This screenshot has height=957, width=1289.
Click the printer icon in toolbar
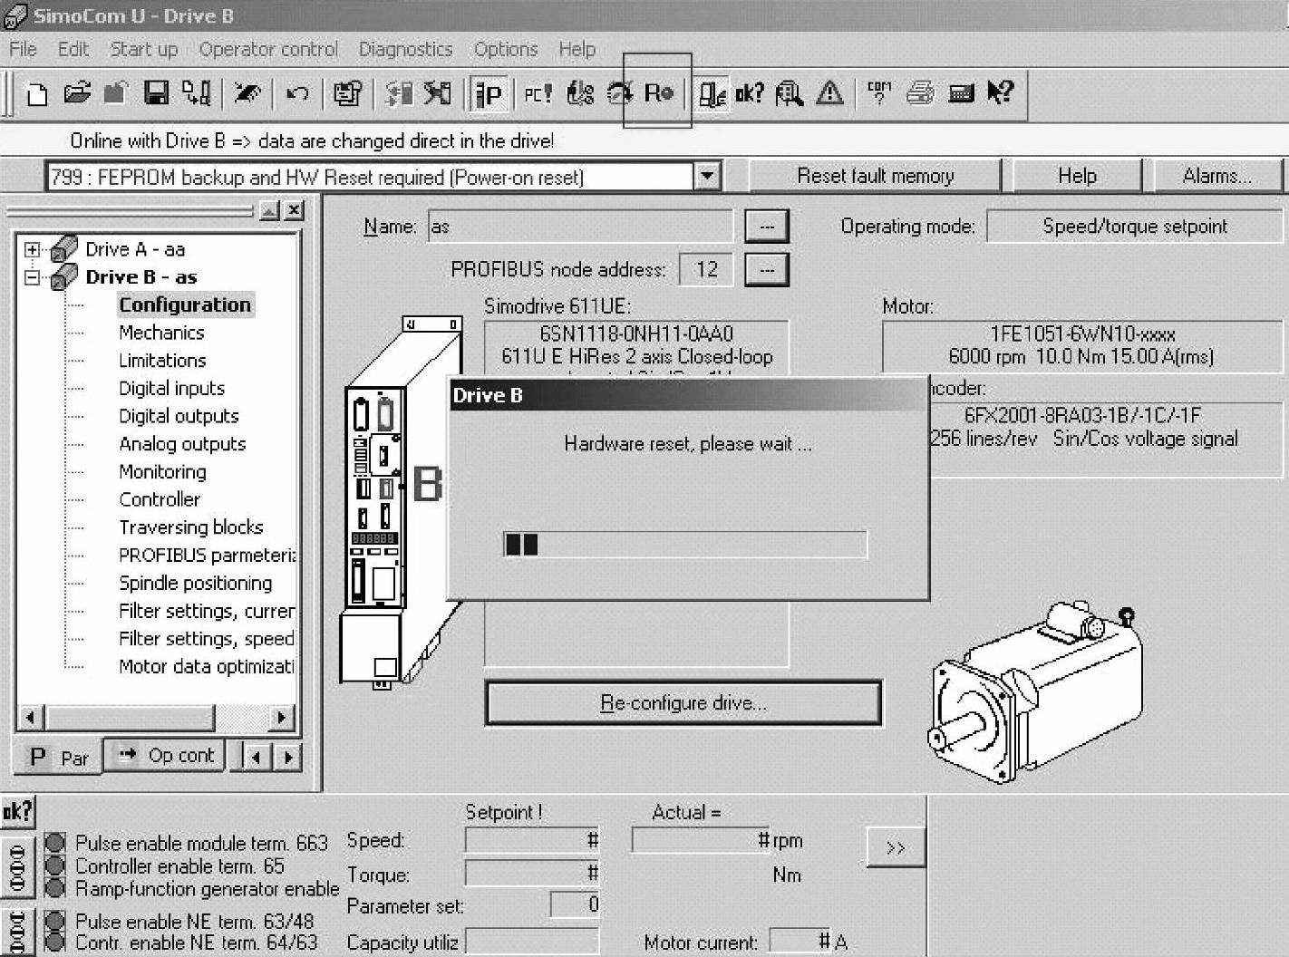click(920, 93)
